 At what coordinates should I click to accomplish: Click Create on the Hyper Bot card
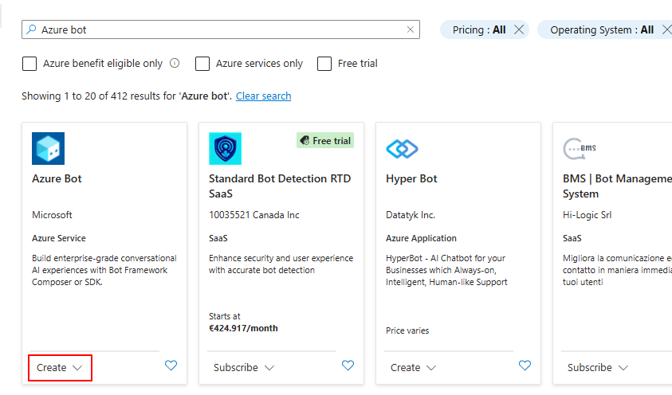(x=406, y=368)
